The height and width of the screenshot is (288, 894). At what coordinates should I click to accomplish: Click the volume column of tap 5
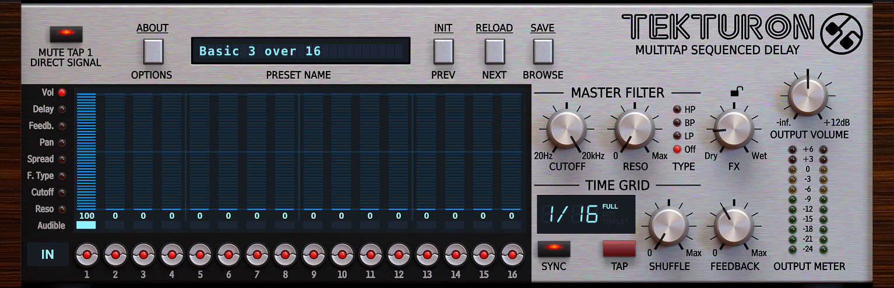pyautogui.click(x=200, y=151)
